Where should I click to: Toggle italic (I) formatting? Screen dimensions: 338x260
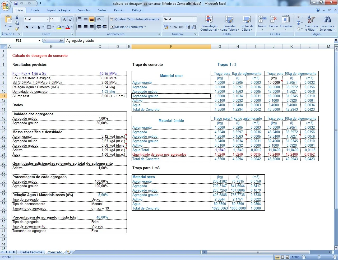coord(33,27)
